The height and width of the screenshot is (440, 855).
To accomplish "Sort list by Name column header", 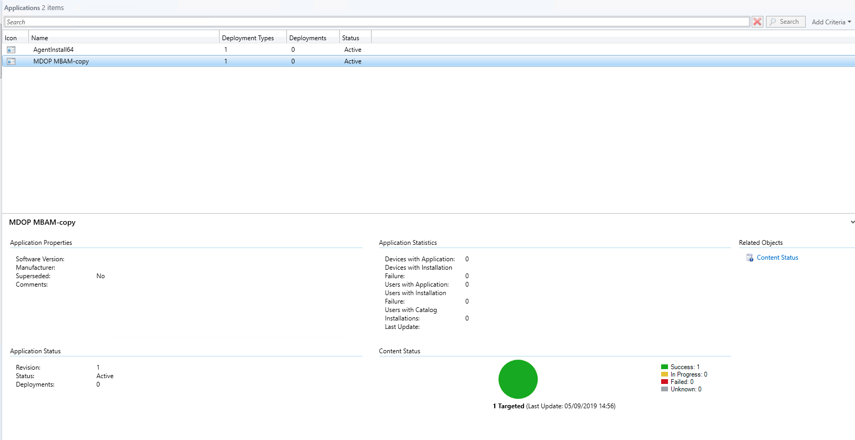I will [123, 38].
